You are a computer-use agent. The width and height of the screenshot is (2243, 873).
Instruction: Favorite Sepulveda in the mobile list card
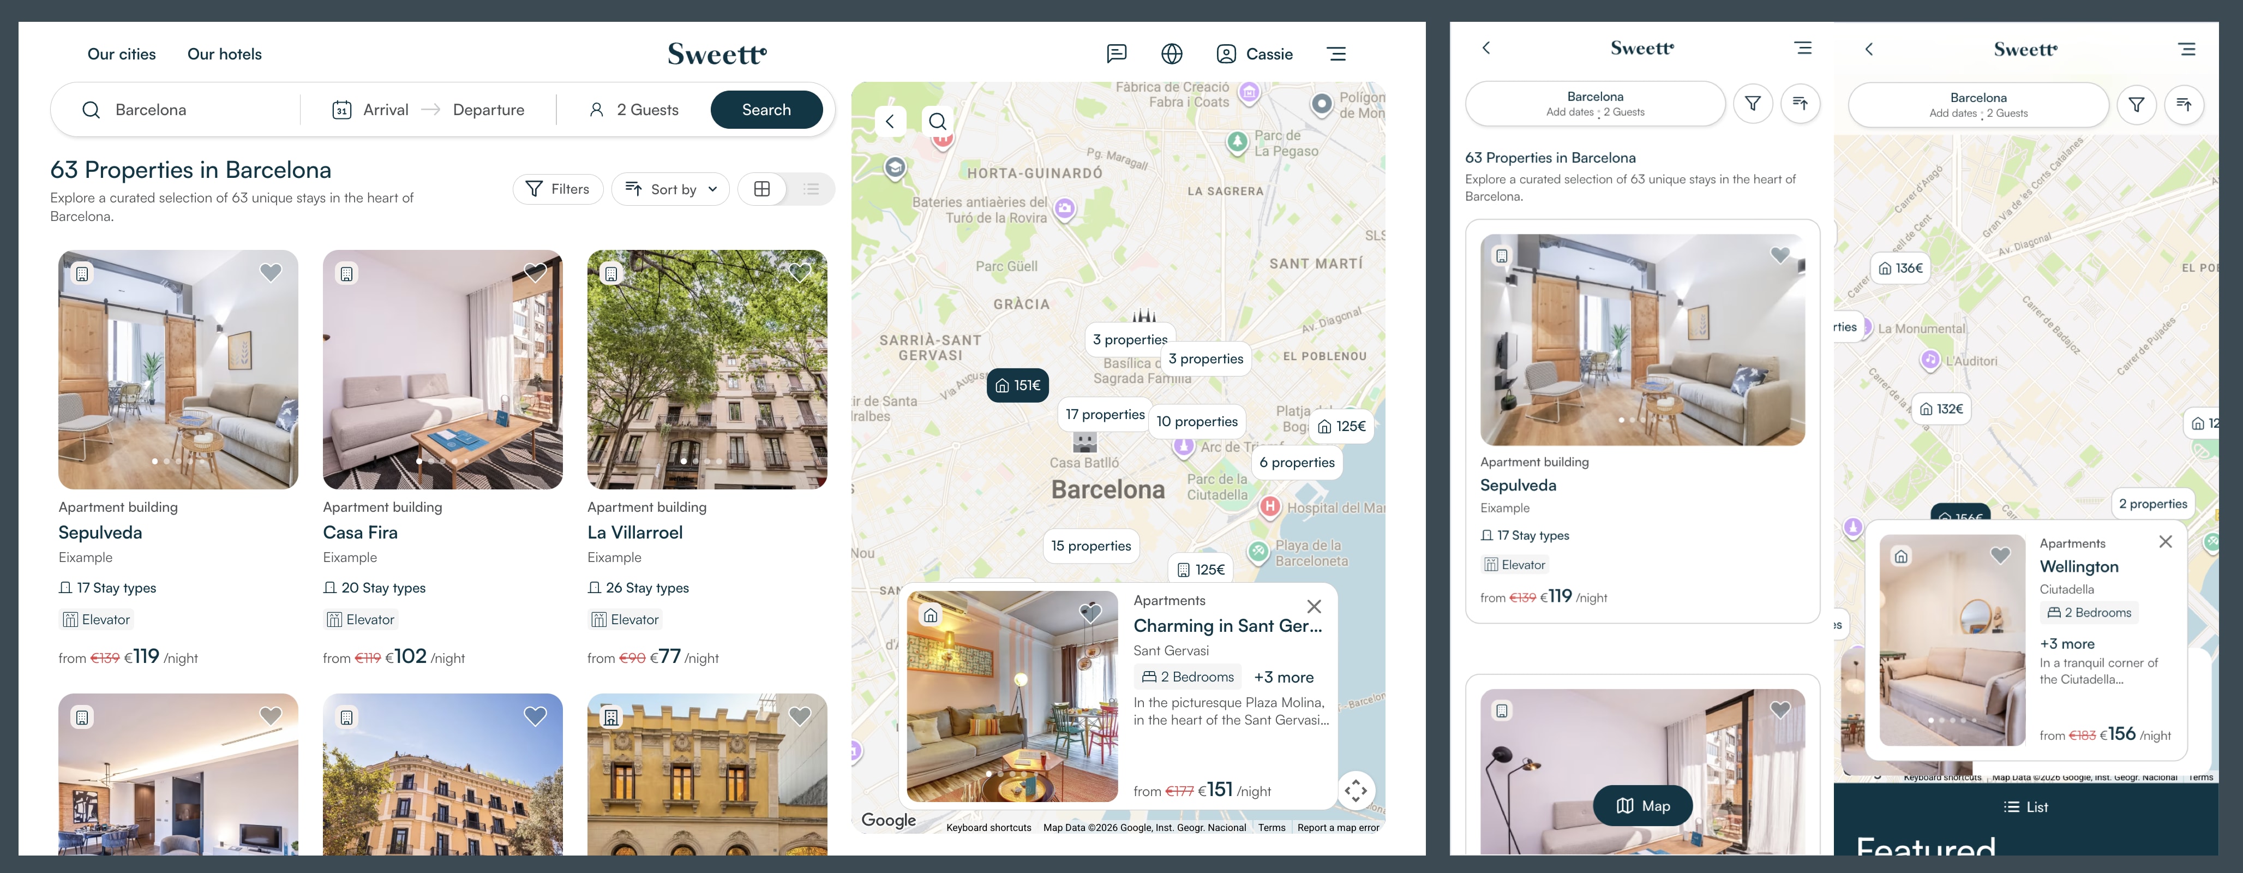point(1780,255)
